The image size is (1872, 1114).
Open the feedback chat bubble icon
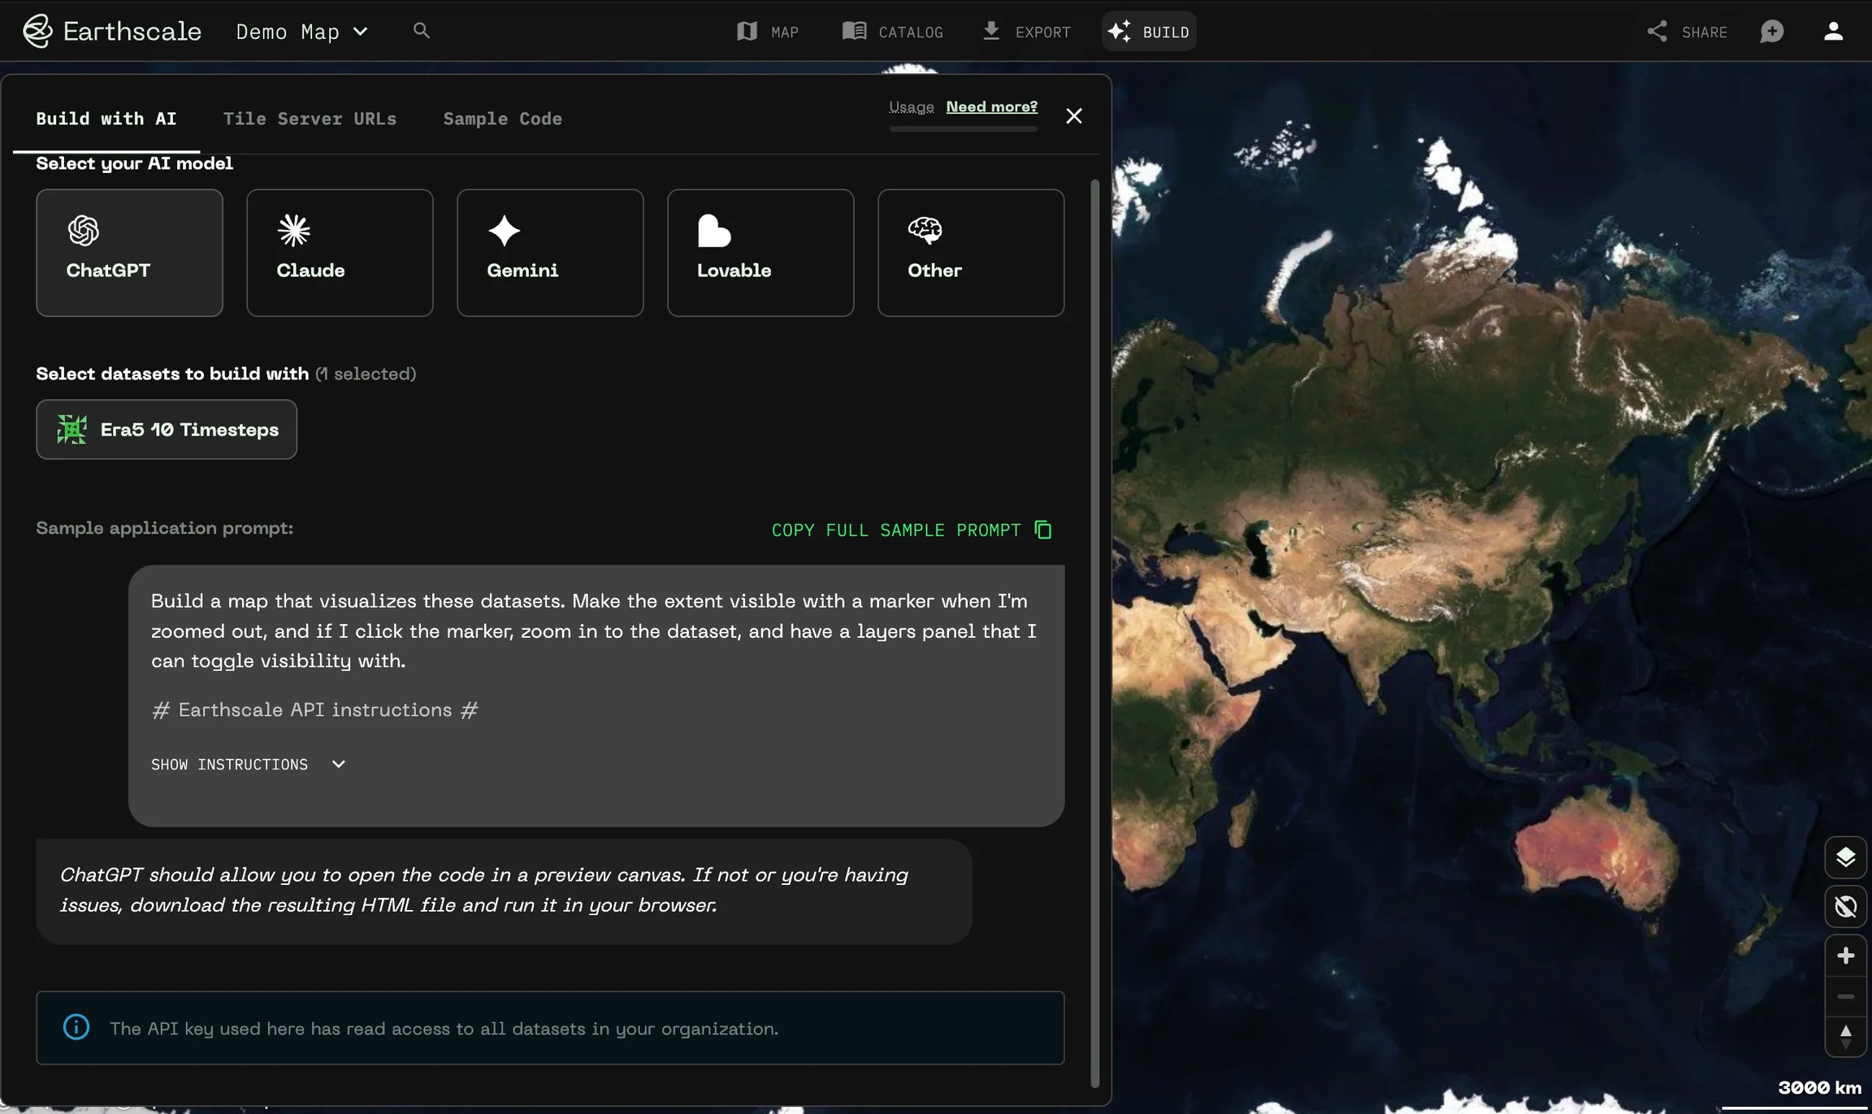coord(1772,32)
